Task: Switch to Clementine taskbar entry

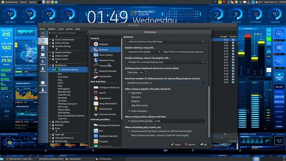Action: [73, 159]
